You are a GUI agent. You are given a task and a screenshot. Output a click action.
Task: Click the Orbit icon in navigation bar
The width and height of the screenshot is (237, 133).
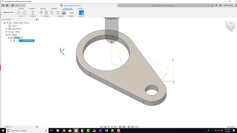coord(101,127)
